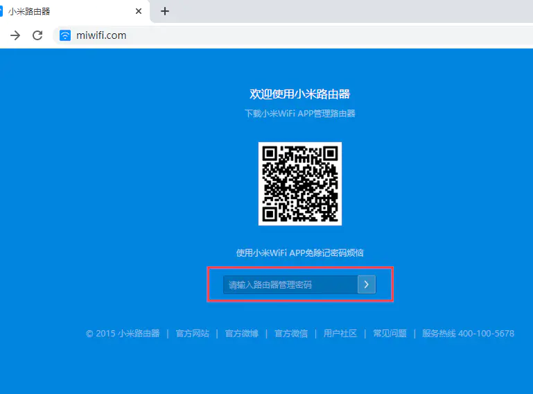Image resolution: width=533 pixels, height=394 pixels.
Task: Click the miwifi site Wi-Fi icon
Action: (x=65, y=35)
